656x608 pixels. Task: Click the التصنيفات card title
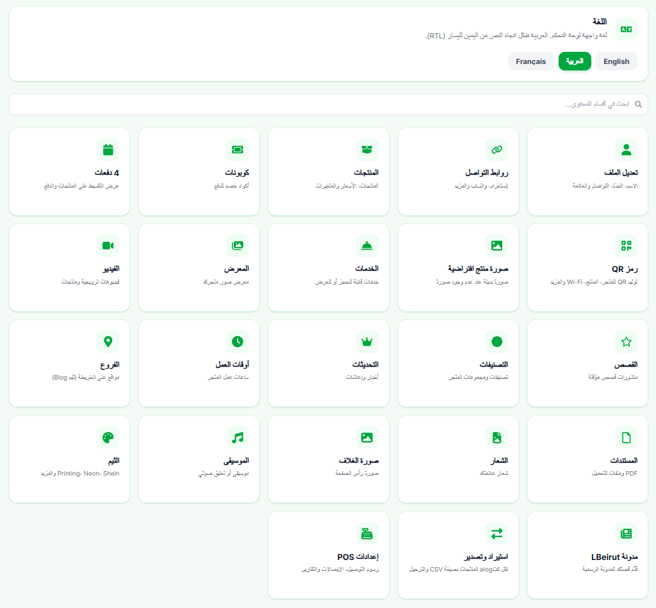click(x=494, y=365)
